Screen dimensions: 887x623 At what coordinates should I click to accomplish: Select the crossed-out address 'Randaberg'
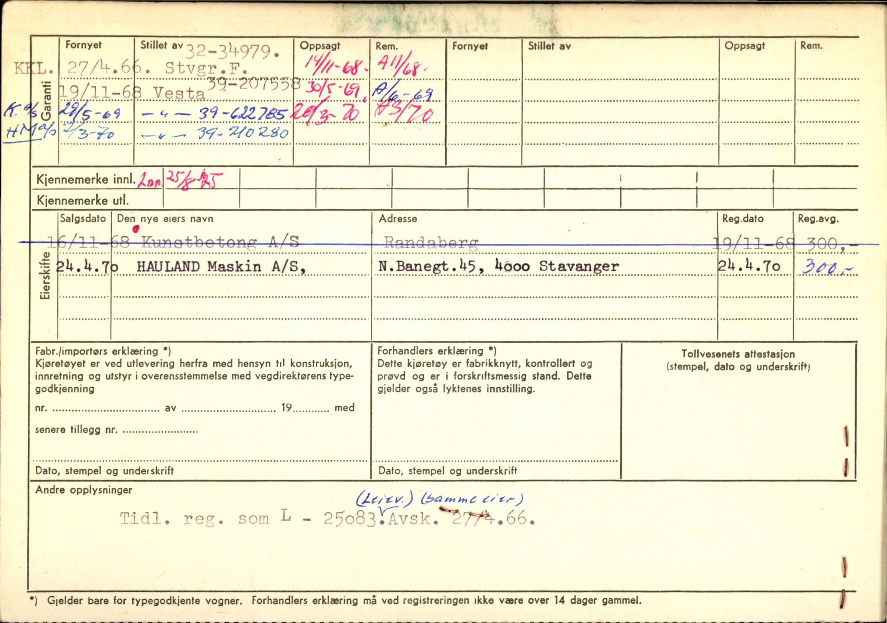point(431,243)
